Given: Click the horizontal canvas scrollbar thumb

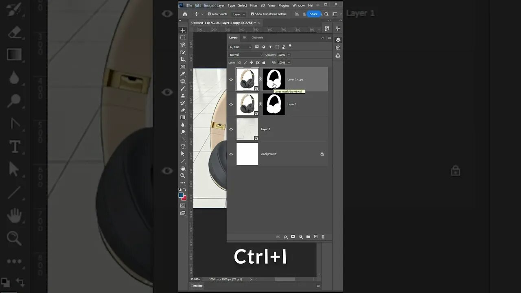Looking at the screenshot, I should (x=285, y=279).
